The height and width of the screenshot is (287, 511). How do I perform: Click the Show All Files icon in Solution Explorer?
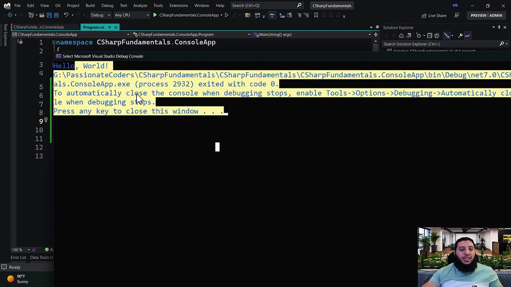click(436, 35)
